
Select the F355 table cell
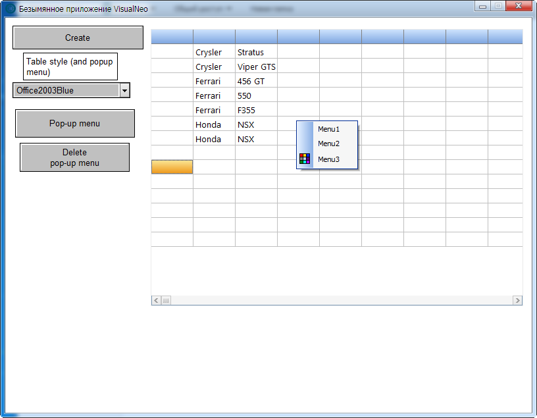[x=256, y=110]
